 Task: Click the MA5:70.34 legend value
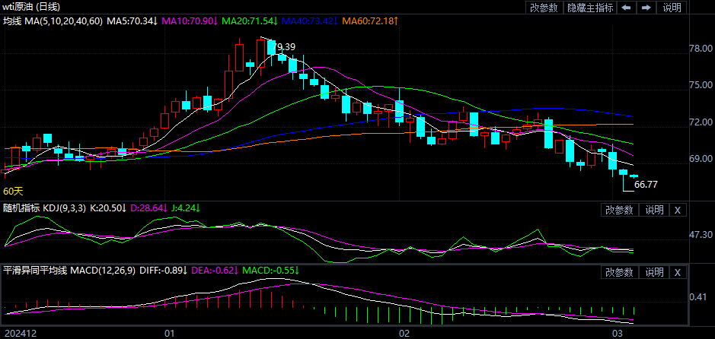(x=132, y=21)
